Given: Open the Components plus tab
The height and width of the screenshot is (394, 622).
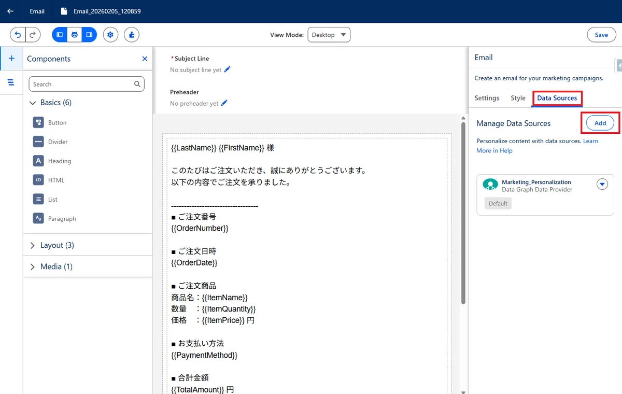Looking at the screenshot, I should tap(11, 59).
